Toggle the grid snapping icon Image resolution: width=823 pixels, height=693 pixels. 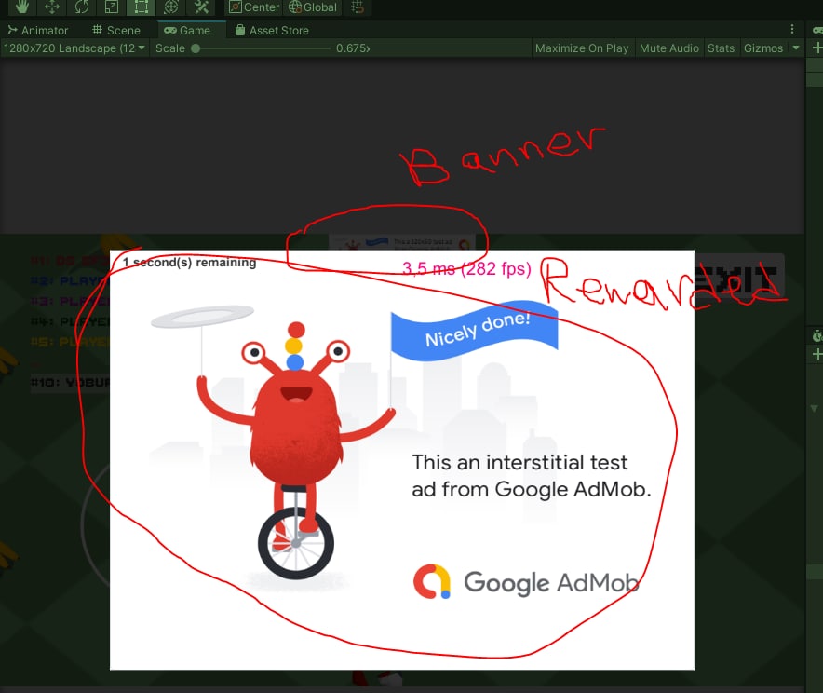tap(358, 7)
